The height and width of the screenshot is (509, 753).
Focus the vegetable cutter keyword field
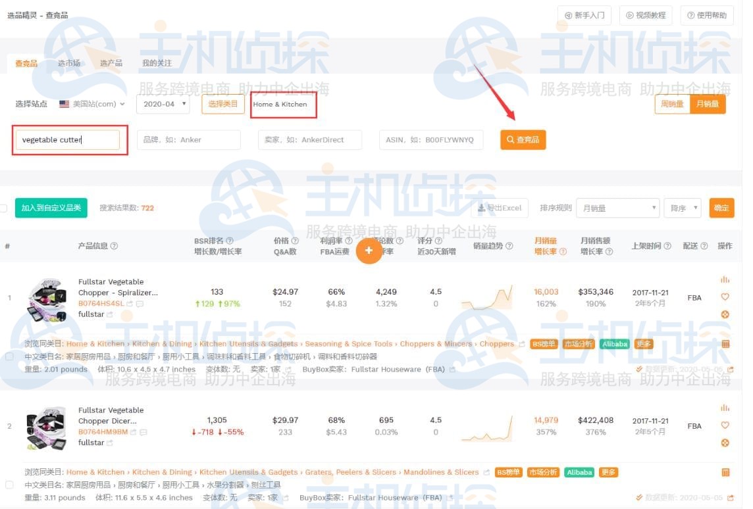68,139
